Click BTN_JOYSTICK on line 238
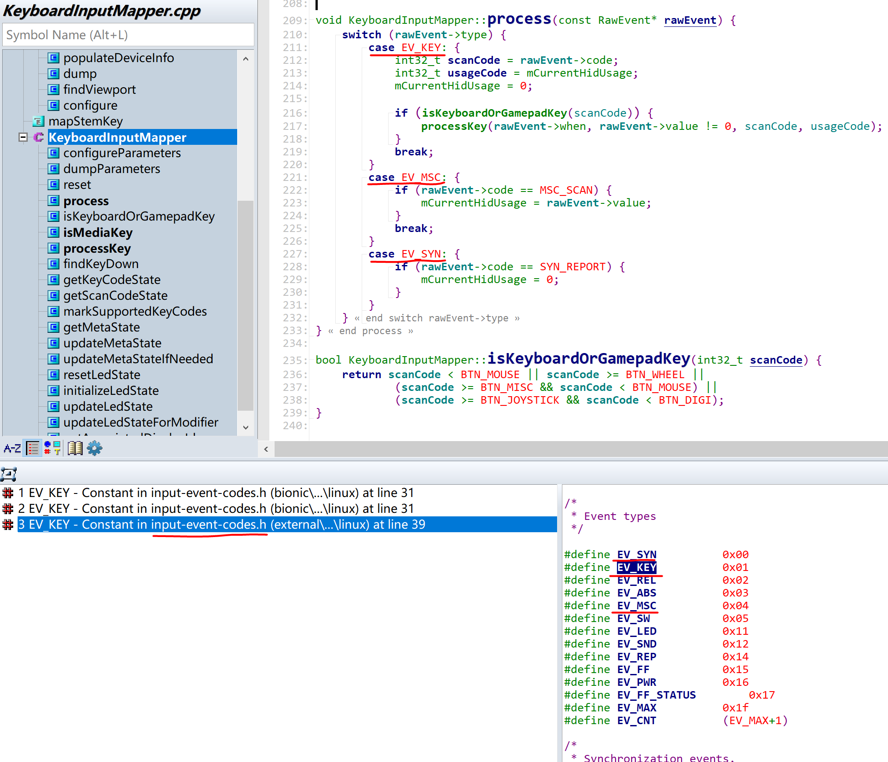888x762 pixels. tap(520, 400)
